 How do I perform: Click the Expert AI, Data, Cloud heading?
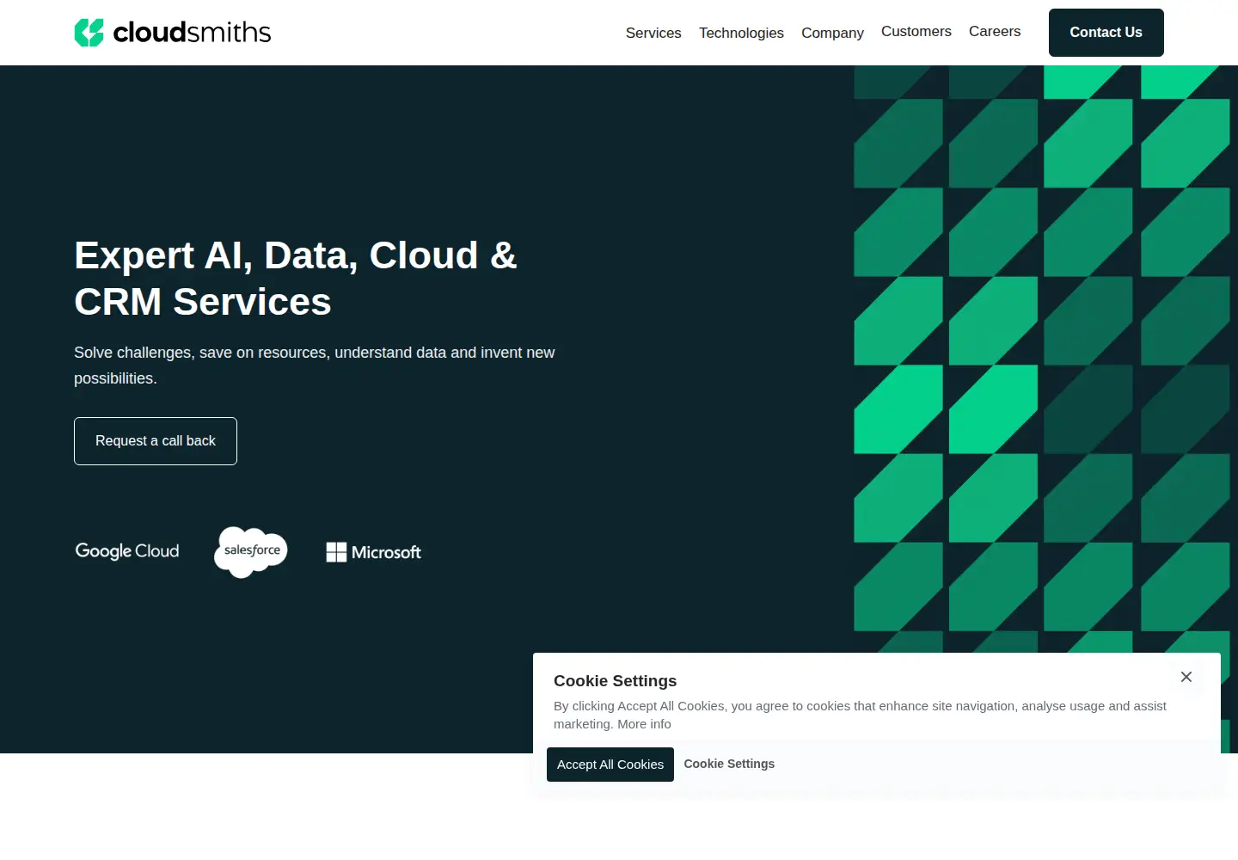point(296,279)
